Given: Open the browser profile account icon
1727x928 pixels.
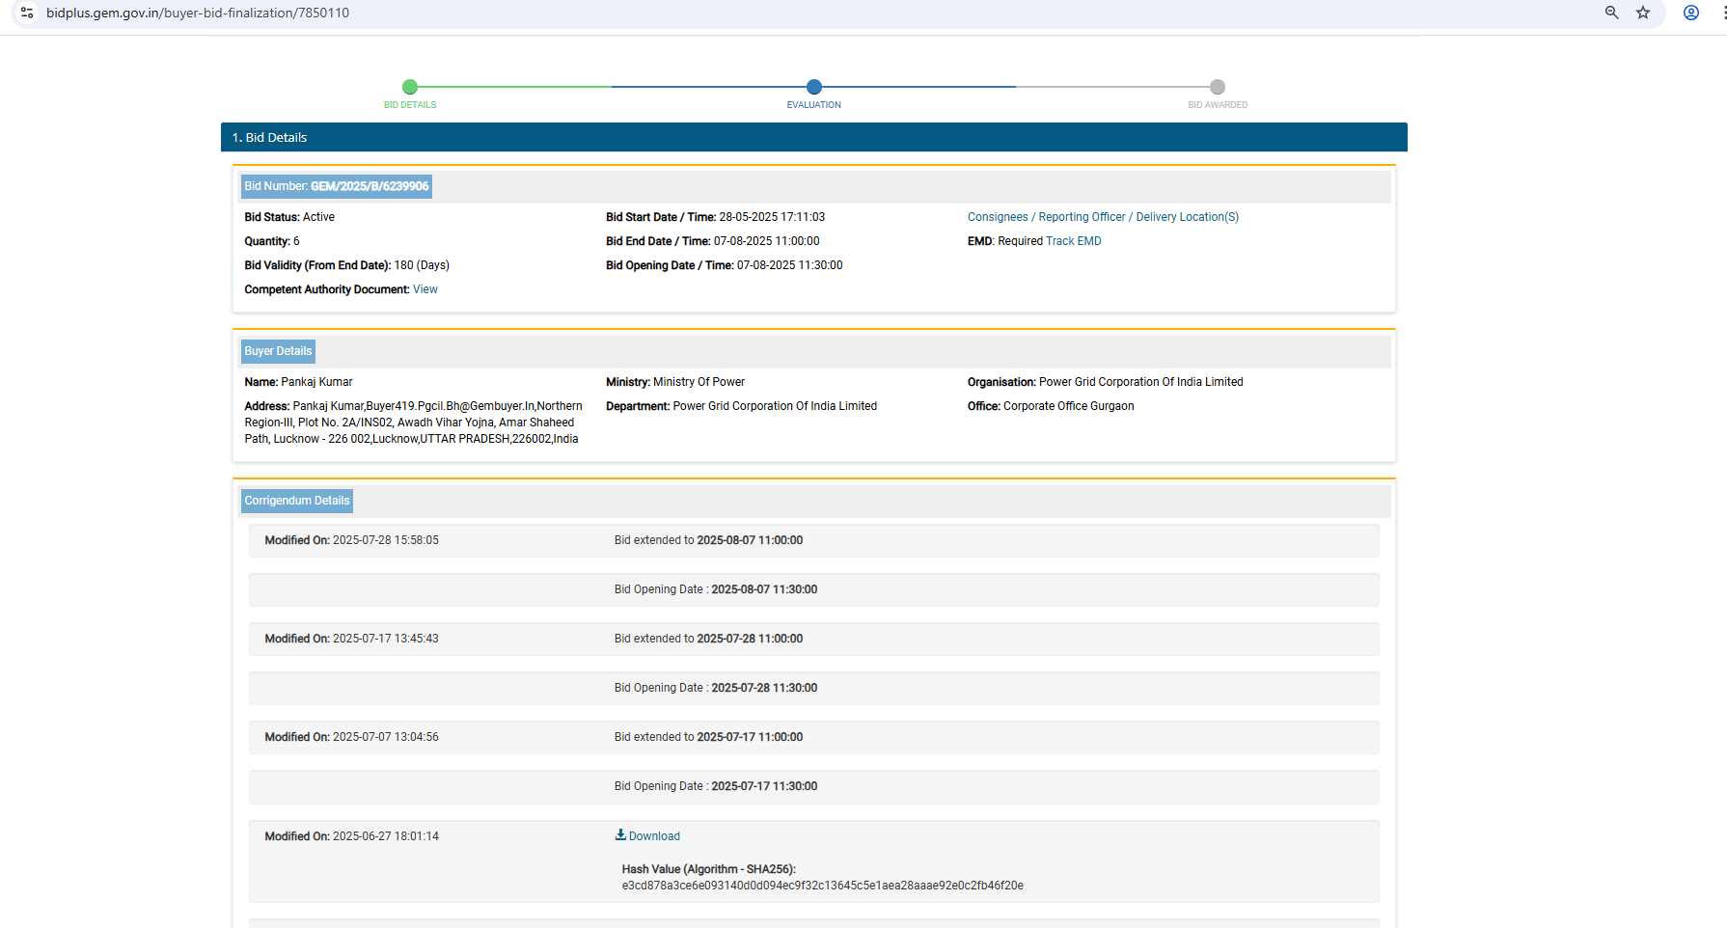Looking at the screenshot, I should (x=1691, y=13).
